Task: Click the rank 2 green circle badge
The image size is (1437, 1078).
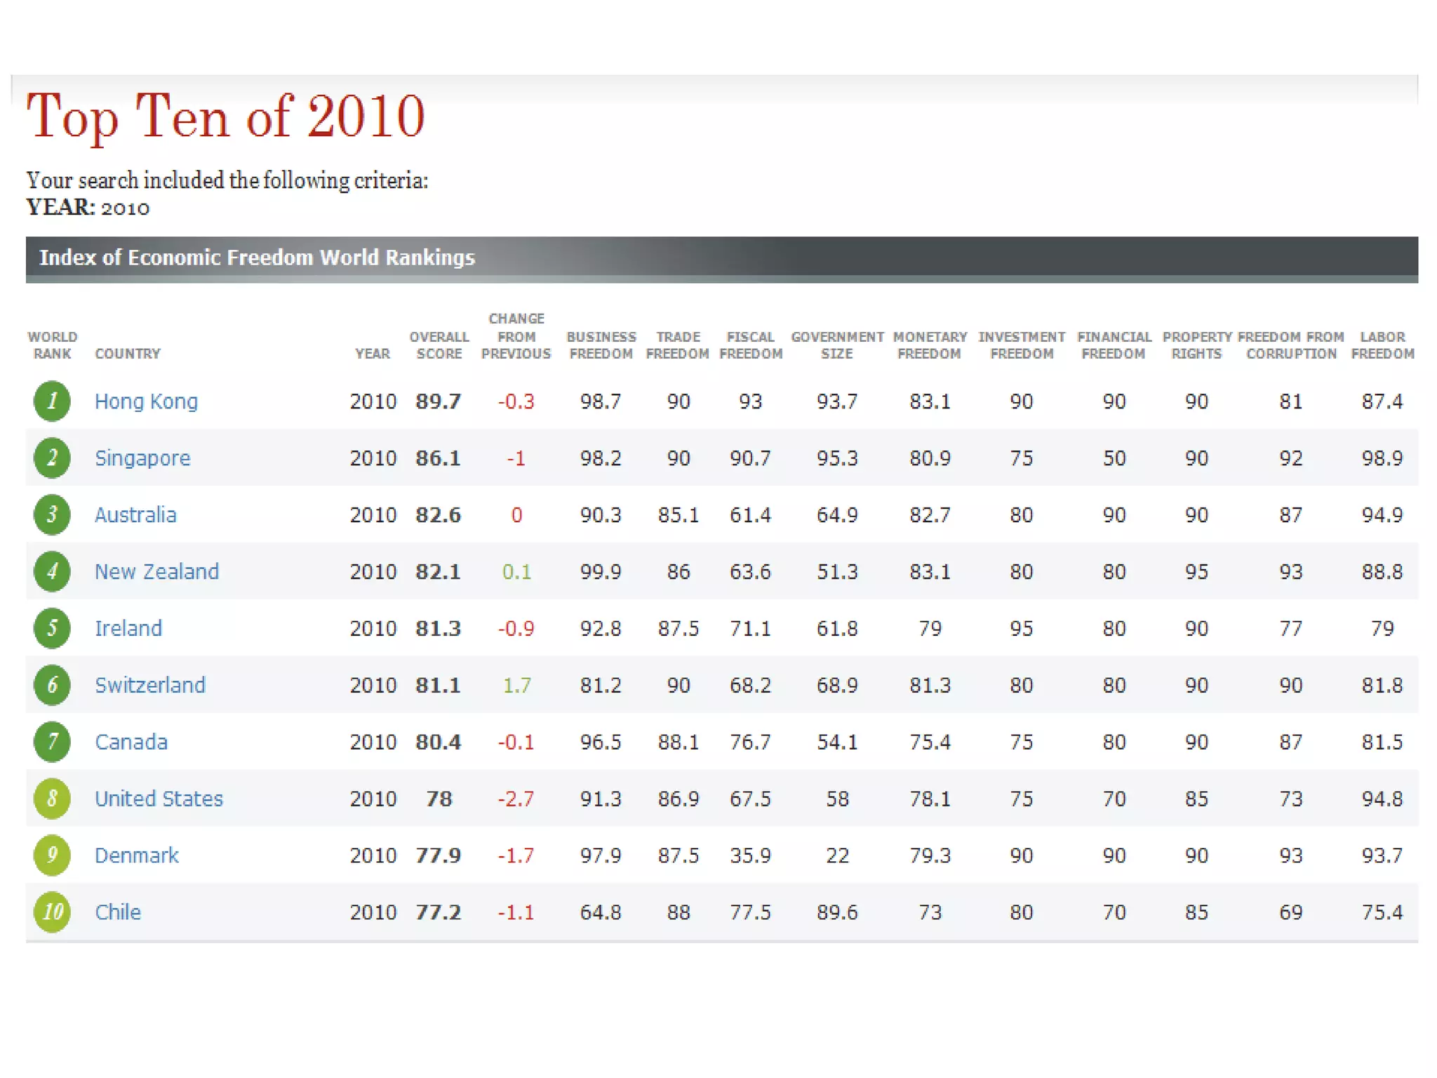Action: [52, 458]
